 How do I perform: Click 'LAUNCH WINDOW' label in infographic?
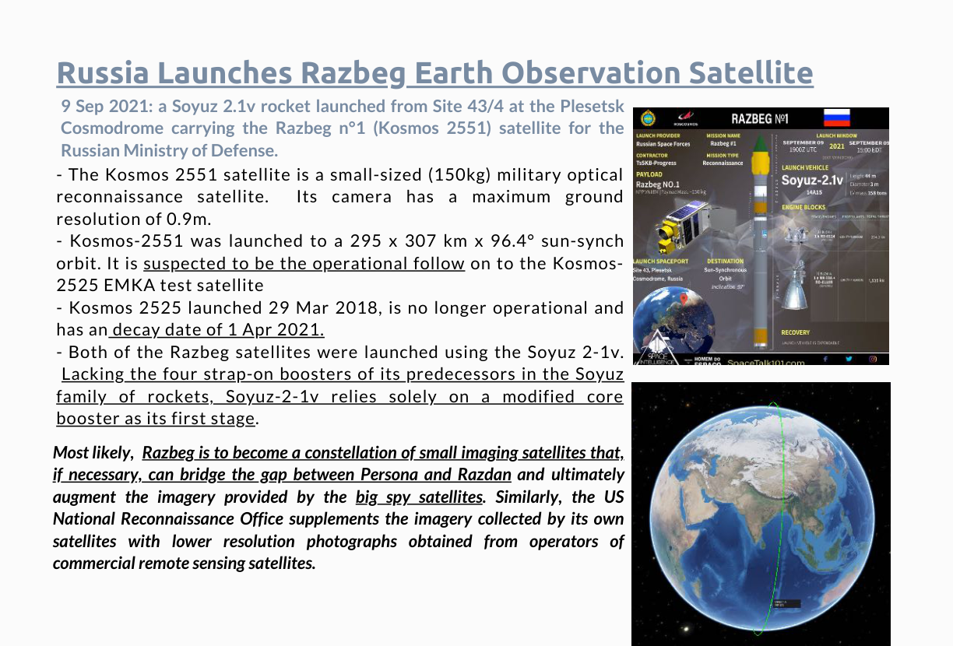pos(837,135)
